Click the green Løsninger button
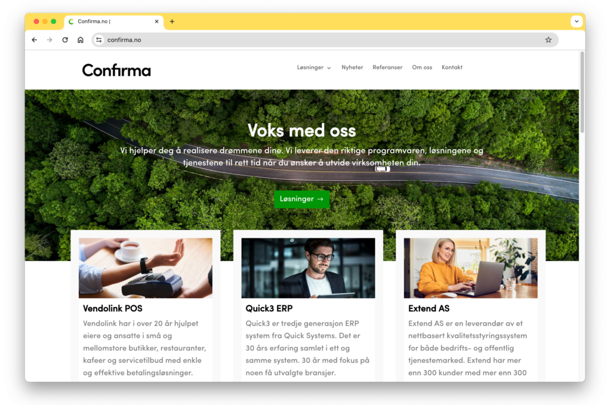The width and height of the screenshot is (611, 405). pyautogui.click(x=301, y=199)
